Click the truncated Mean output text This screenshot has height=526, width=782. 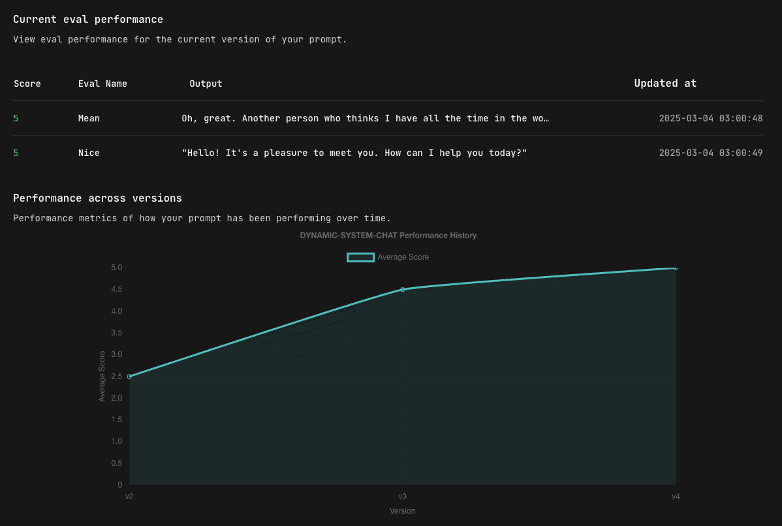point(365,118)
